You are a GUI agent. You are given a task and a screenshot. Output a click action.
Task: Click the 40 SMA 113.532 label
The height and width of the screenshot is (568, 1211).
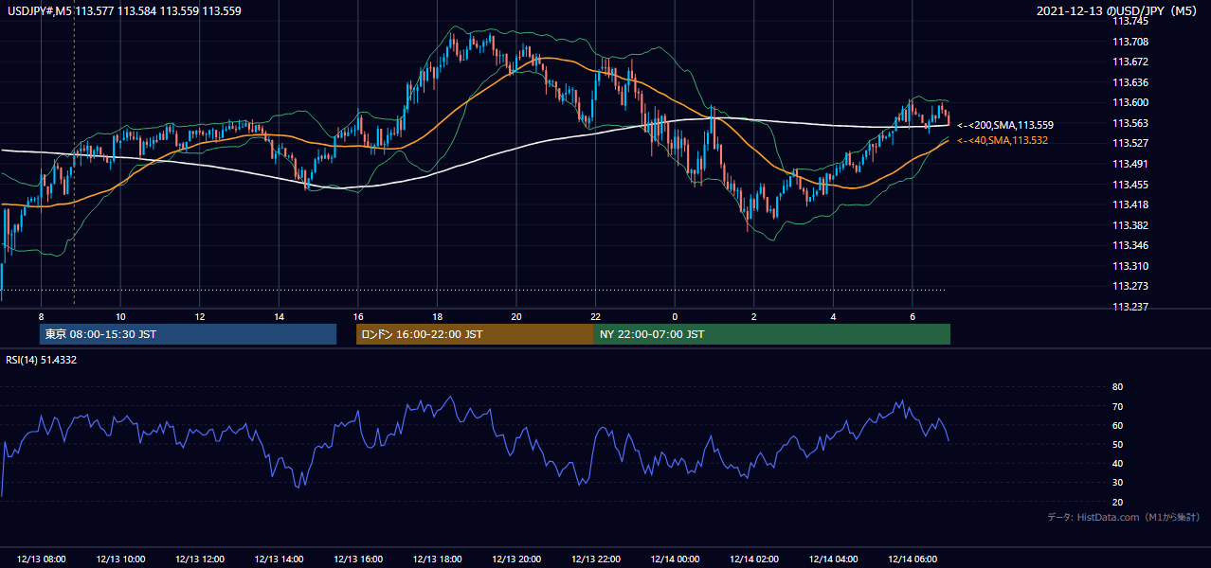[1003, 140]
